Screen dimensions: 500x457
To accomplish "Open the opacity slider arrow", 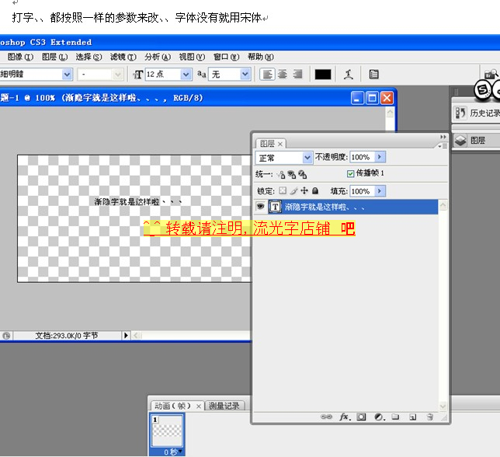I will click(x=380, y=157).
